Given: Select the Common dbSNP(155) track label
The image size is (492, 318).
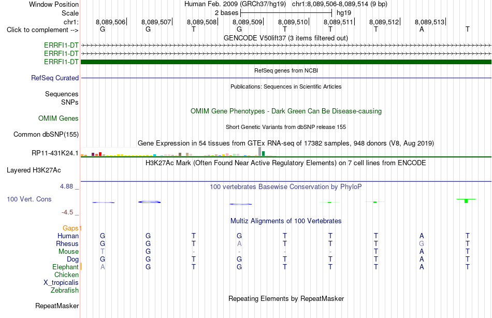Looking at the screenshot, I should click(46, 134).
